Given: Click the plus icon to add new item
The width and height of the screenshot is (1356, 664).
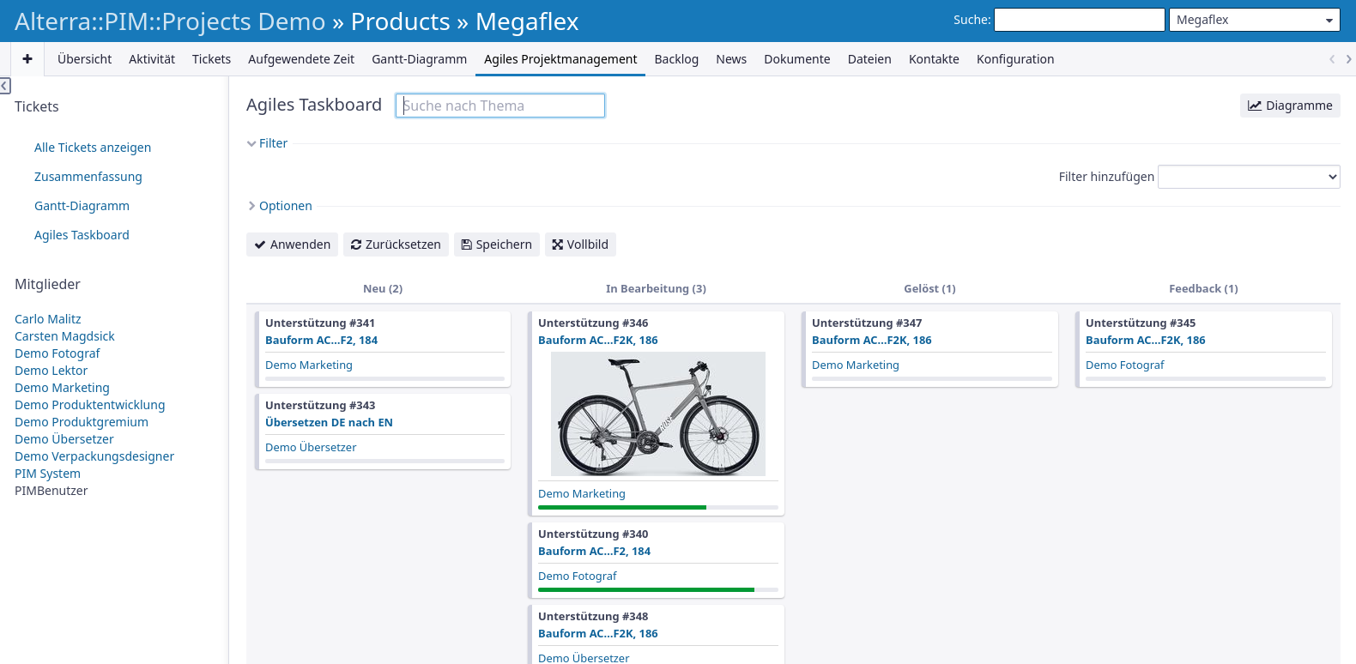Looking at the screenshot, I should click(x=27, y=59).
